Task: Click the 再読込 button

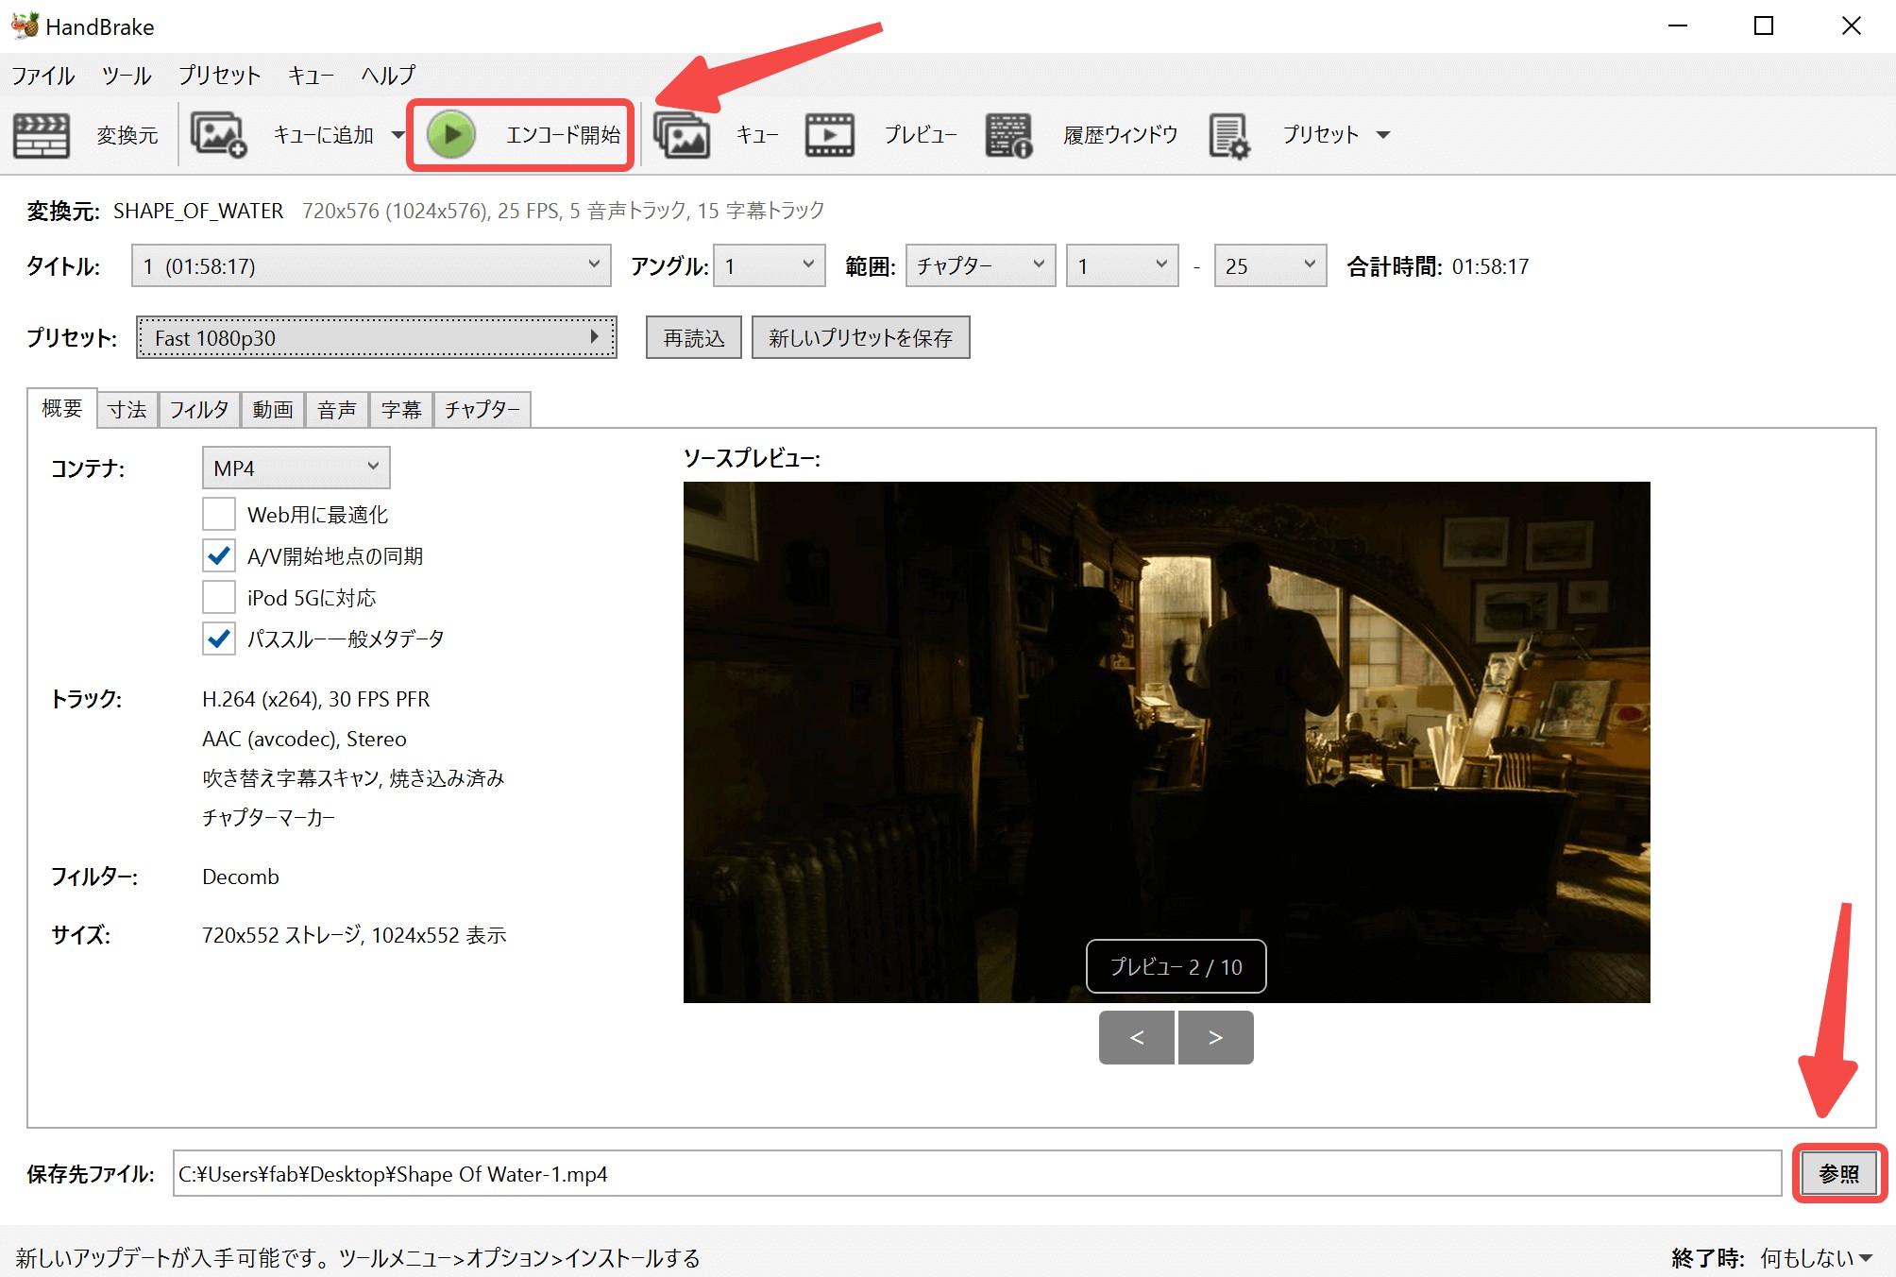Action: pyautogui.click(x=694, y=337)
